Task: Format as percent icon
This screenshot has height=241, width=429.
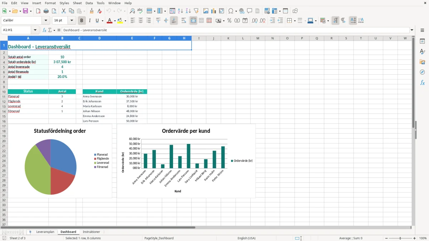Action: (230, 21)
